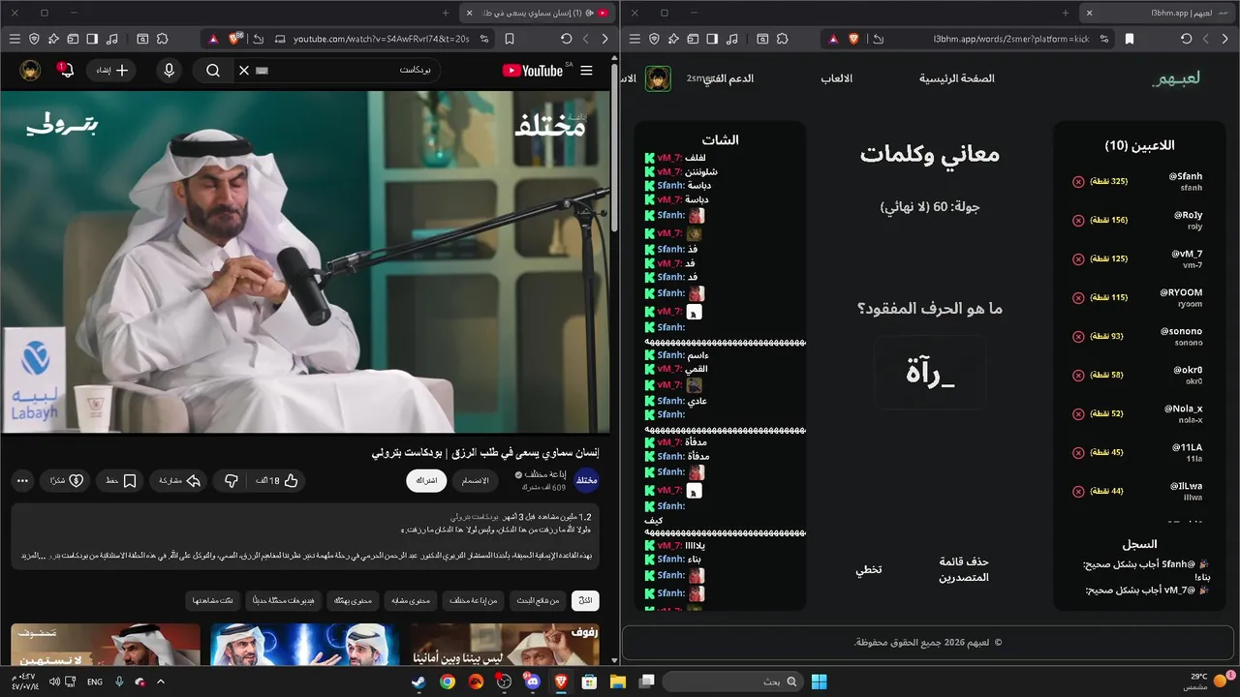This screenshot has height=697, width=1240.
Task: Remove player @vM_7 from the list
Action: tap(1078, 259)
